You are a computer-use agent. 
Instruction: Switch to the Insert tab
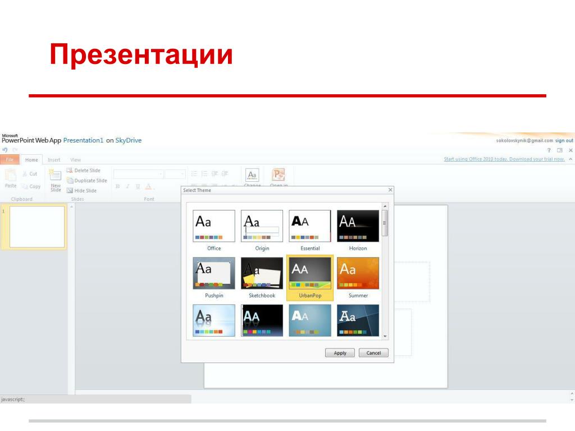tap(54, 160)
